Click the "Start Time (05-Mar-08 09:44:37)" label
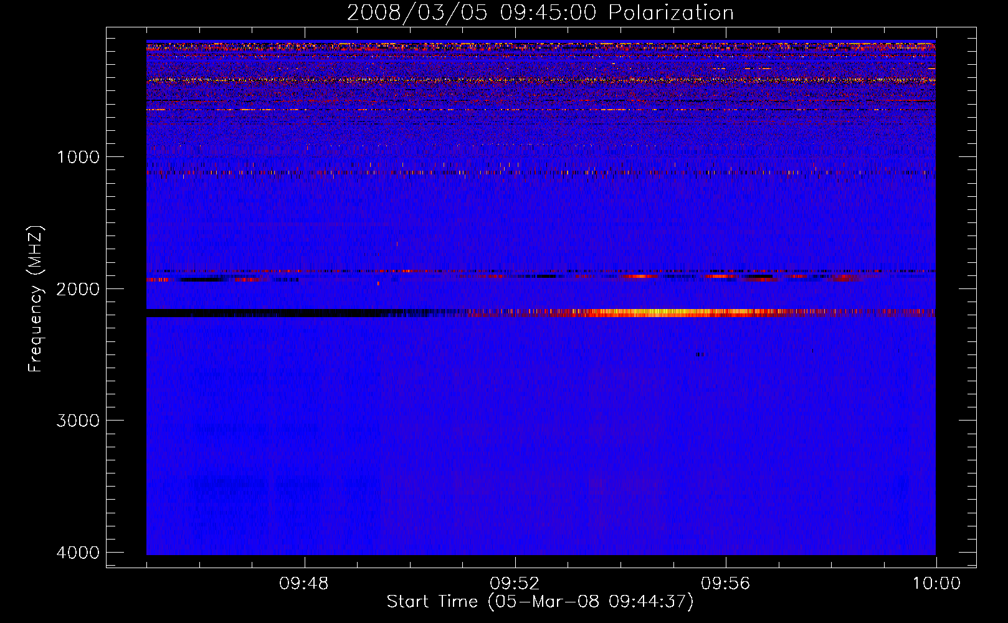 click(x=540, y=602)
